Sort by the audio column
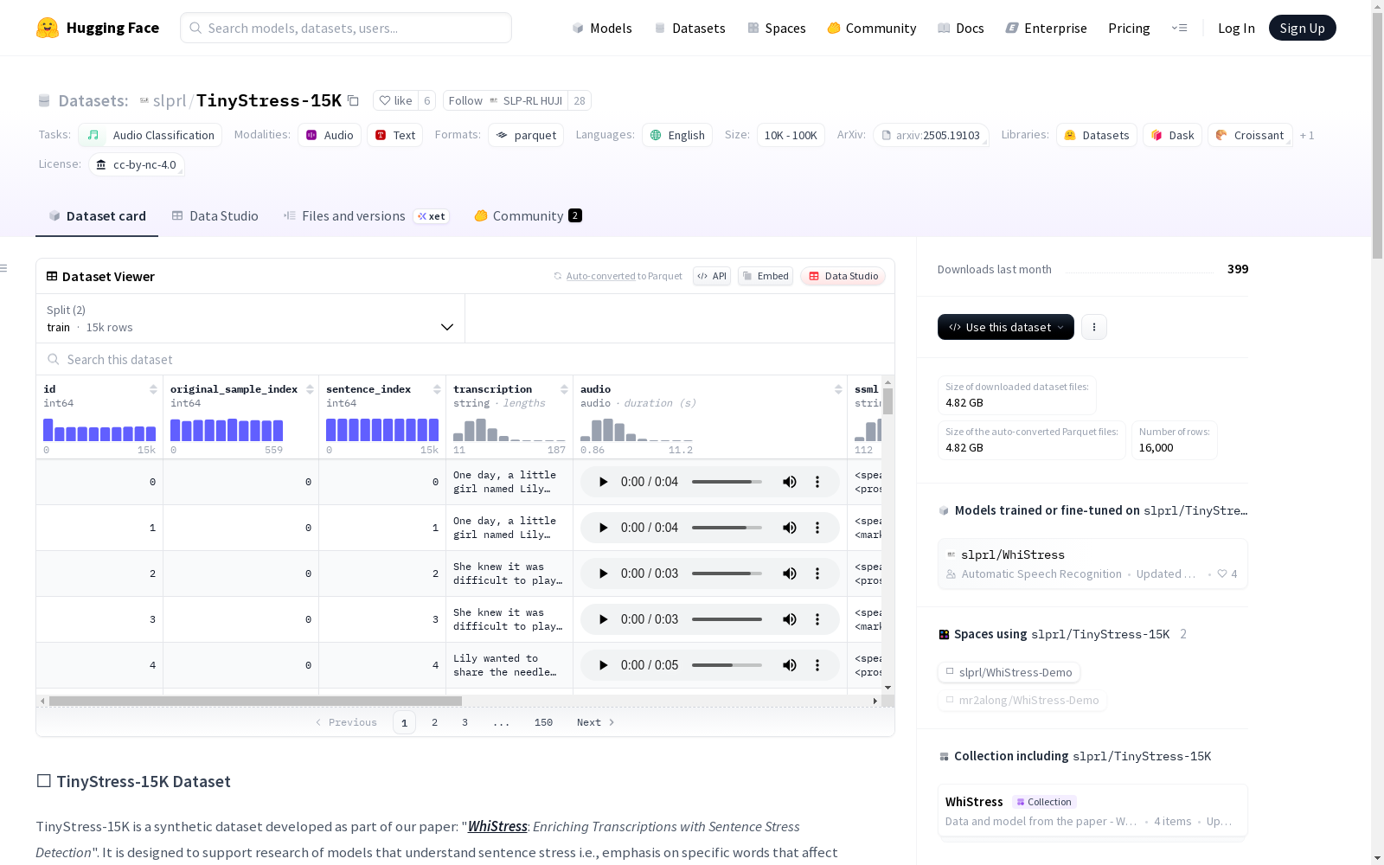The width and height of the screenshot is (1384, 865). coord(838,389)
